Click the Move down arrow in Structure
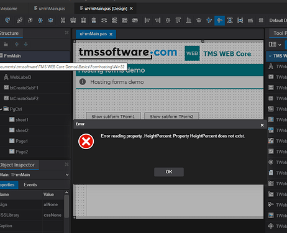 coord(25,44)
